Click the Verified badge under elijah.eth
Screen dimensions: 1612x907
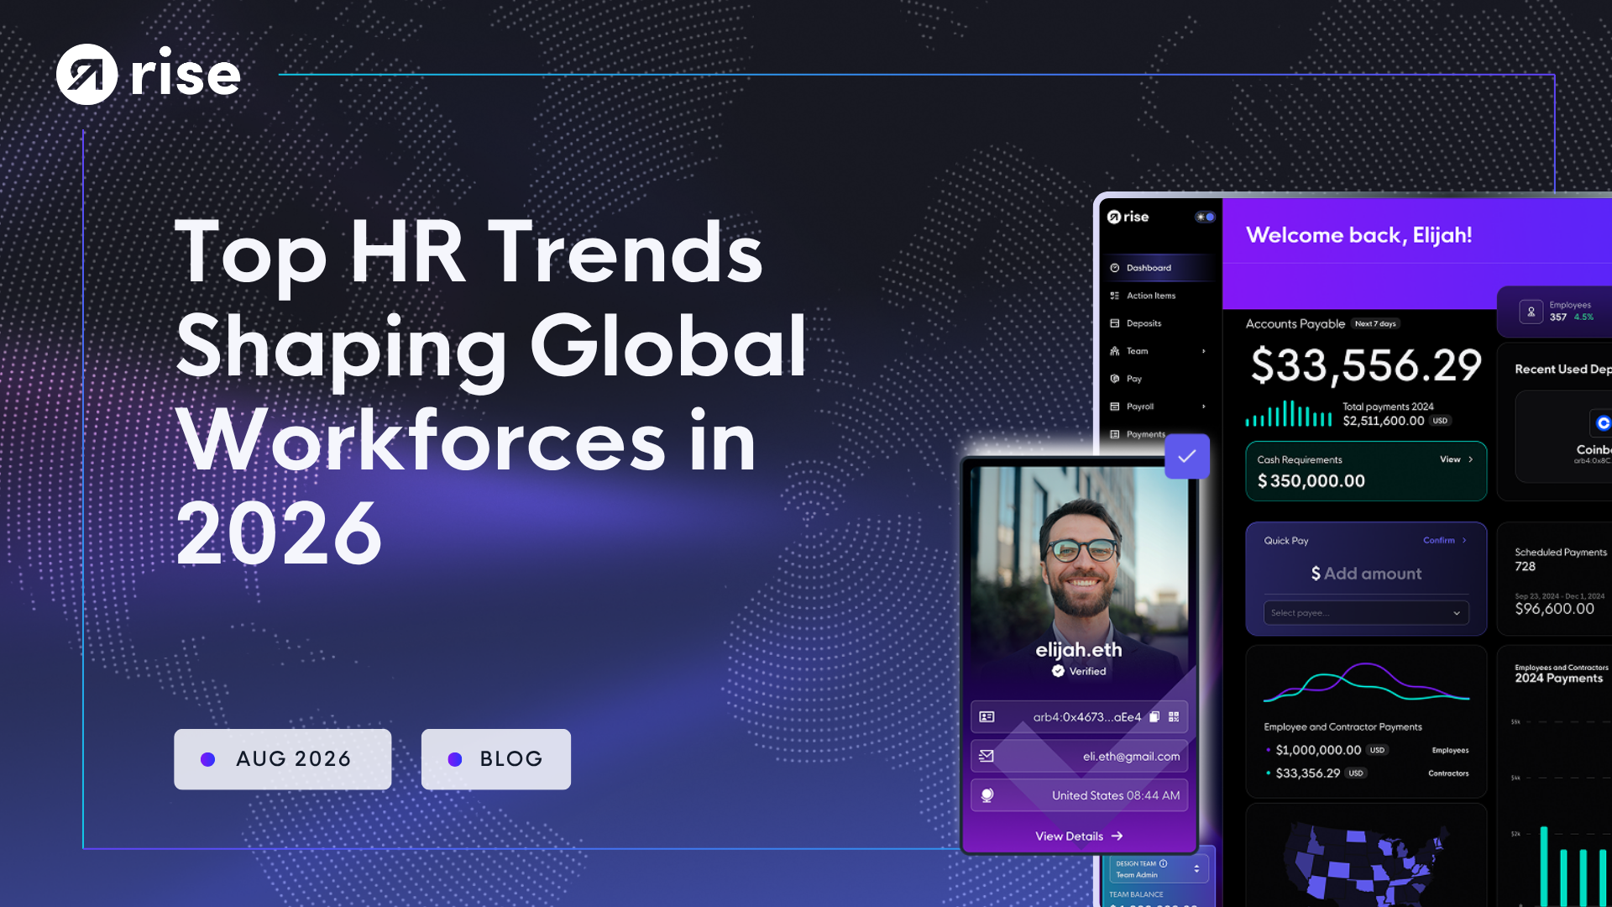tap(1079, 671)
